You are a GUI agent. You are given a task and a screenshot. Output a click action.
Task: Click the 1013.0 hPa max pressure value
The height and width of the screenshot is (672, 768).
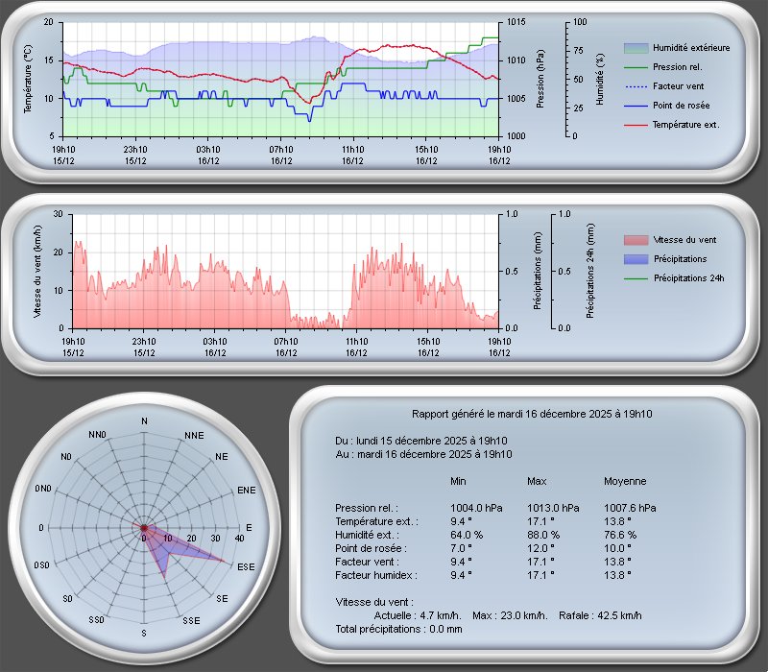pos(553,508)
